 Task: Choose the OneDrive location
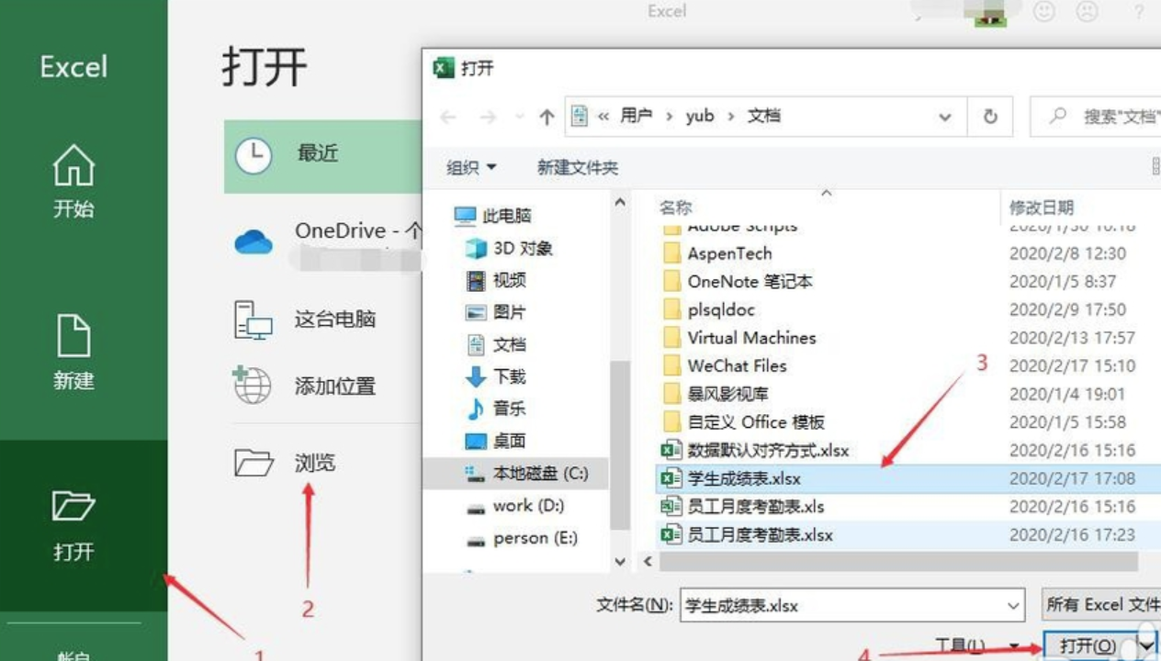pos(326,241)
